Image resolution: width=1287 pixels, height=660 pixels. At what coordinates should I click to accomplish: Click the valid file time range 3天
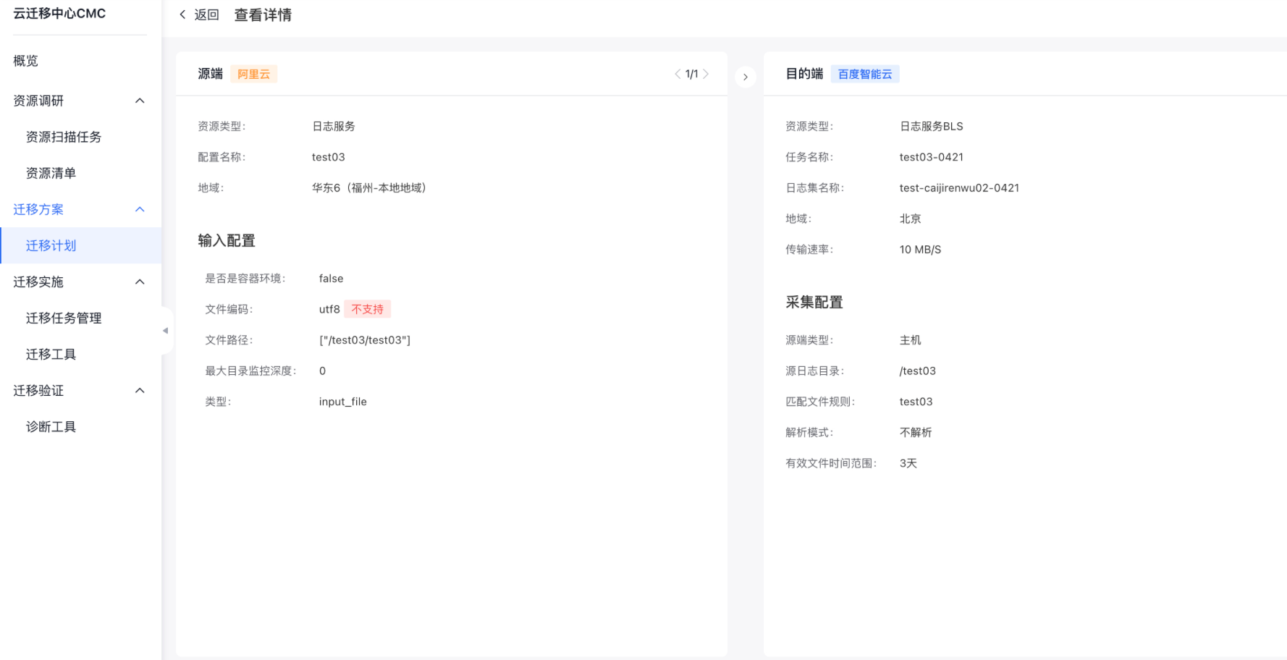point(908,463)
